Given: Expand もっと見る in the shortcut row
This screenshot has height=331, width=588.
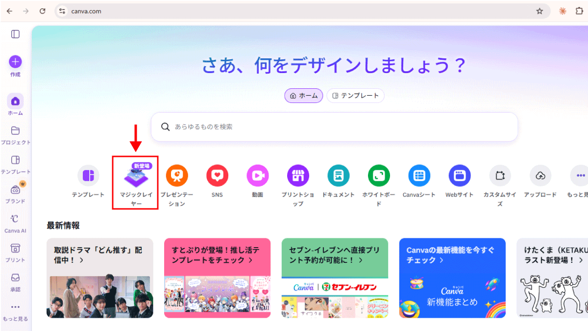Looking at the screenshot, I should (x=580, y=176).
